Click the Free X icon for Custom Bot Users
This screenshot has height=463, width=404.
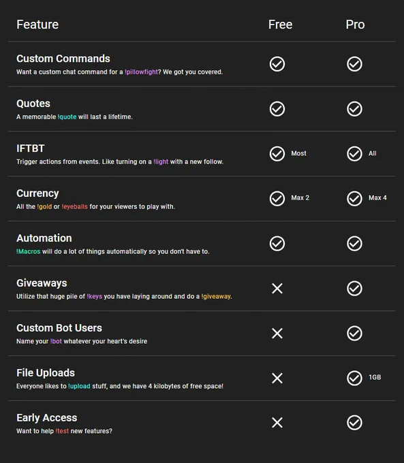[277, 334]
